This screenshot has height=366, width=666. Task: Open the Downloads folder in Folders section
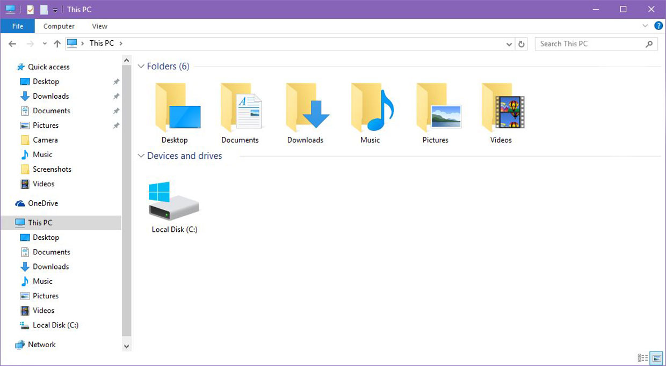305,109
